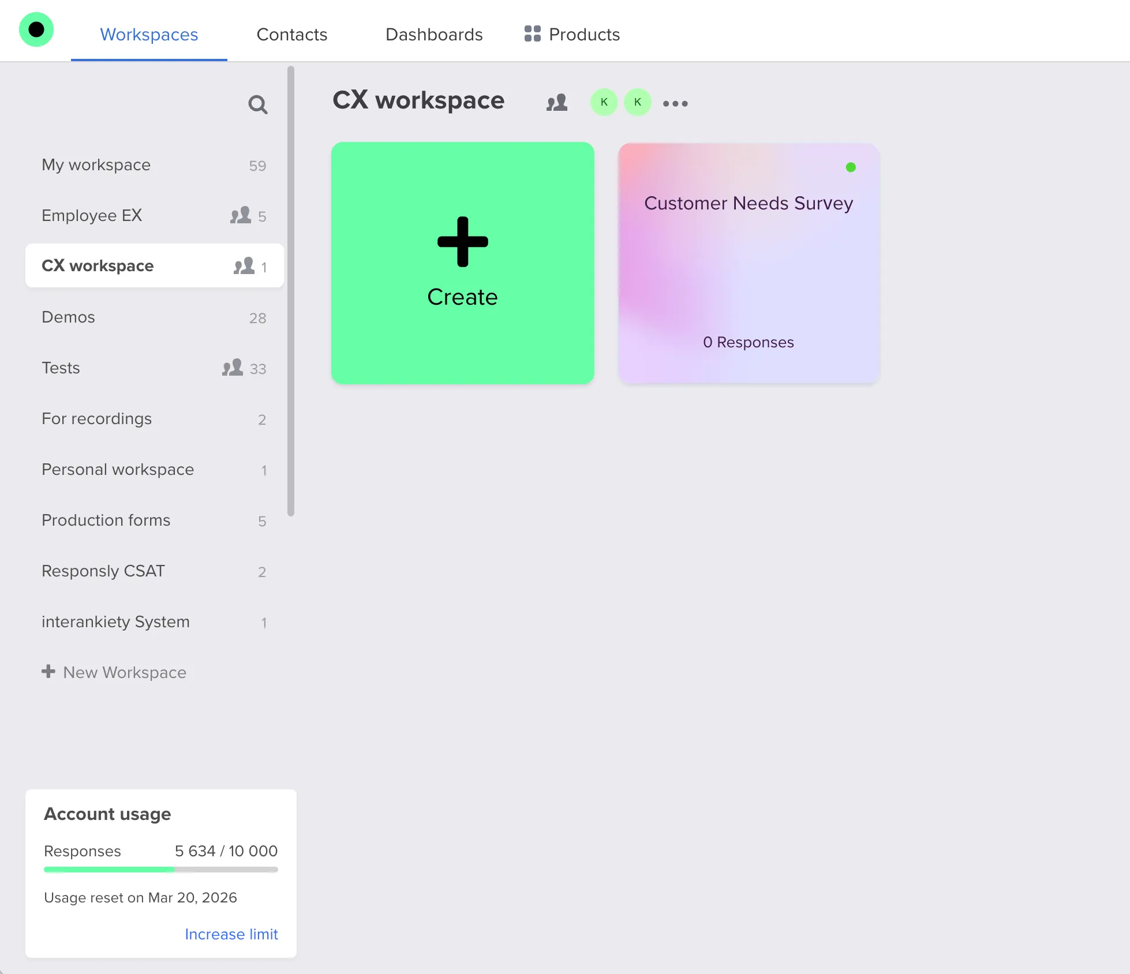Open the Customer Needs Survey card

(749, 263)
